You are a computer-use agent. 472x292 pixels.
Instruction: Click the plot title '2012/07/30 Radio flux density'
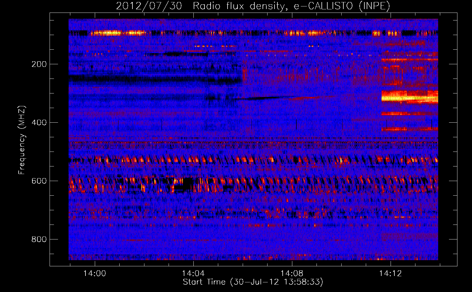click(253, 6)
